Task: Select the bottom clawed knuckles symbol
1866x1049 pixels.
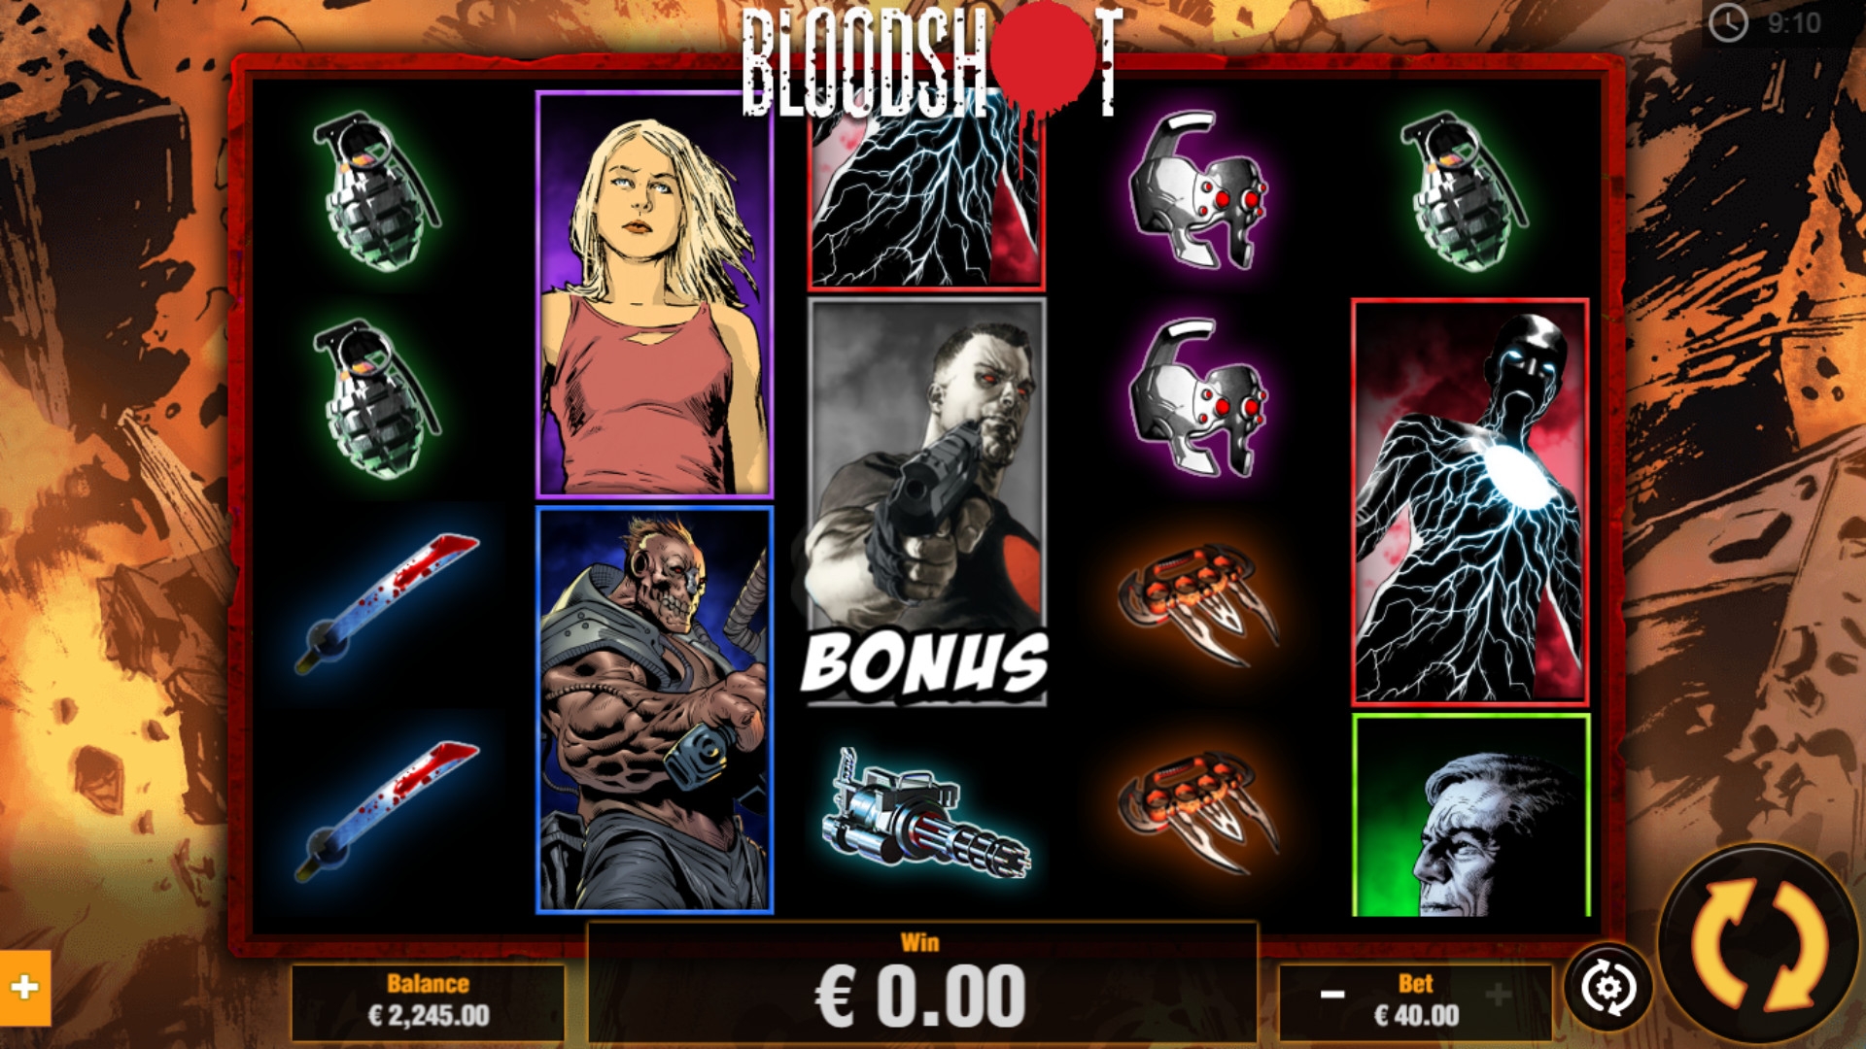Action: (1197, 812)
